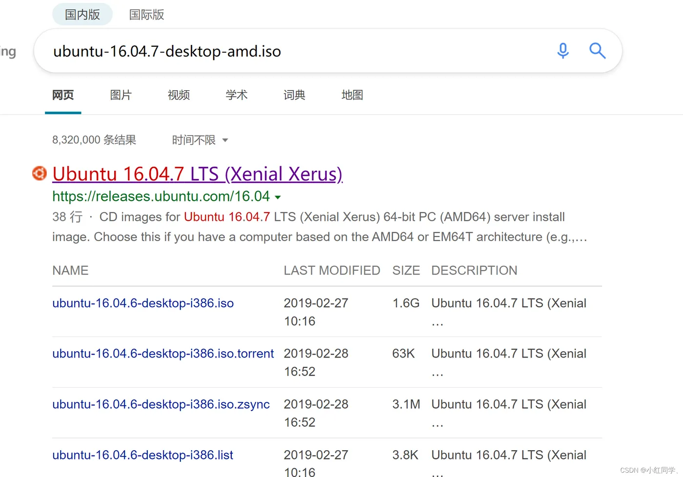The image size is (683, 477).
Task: Click the DESCRIPTION column header
Action: [474, 270]
